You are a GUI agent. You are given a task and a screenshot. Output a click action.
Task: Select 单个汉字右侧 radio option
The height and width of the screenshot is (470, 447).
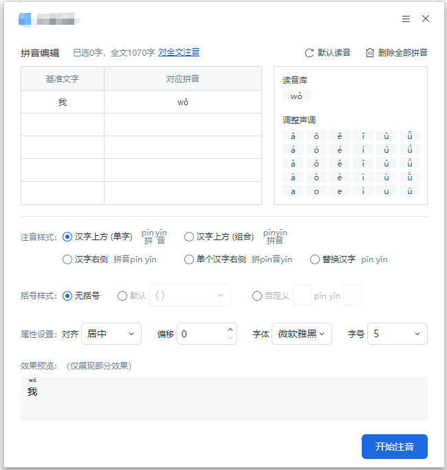pyautogui.click(x=188, y=259)
